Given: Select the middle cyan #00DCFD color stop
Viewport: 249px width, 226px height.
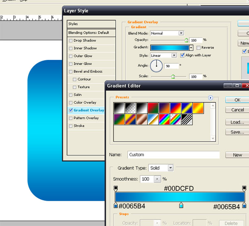Looking at the screenshot, I should (181, 205).
